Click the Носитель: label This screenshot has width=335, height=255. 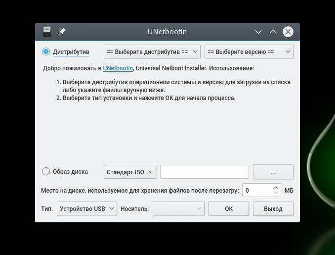134,209
